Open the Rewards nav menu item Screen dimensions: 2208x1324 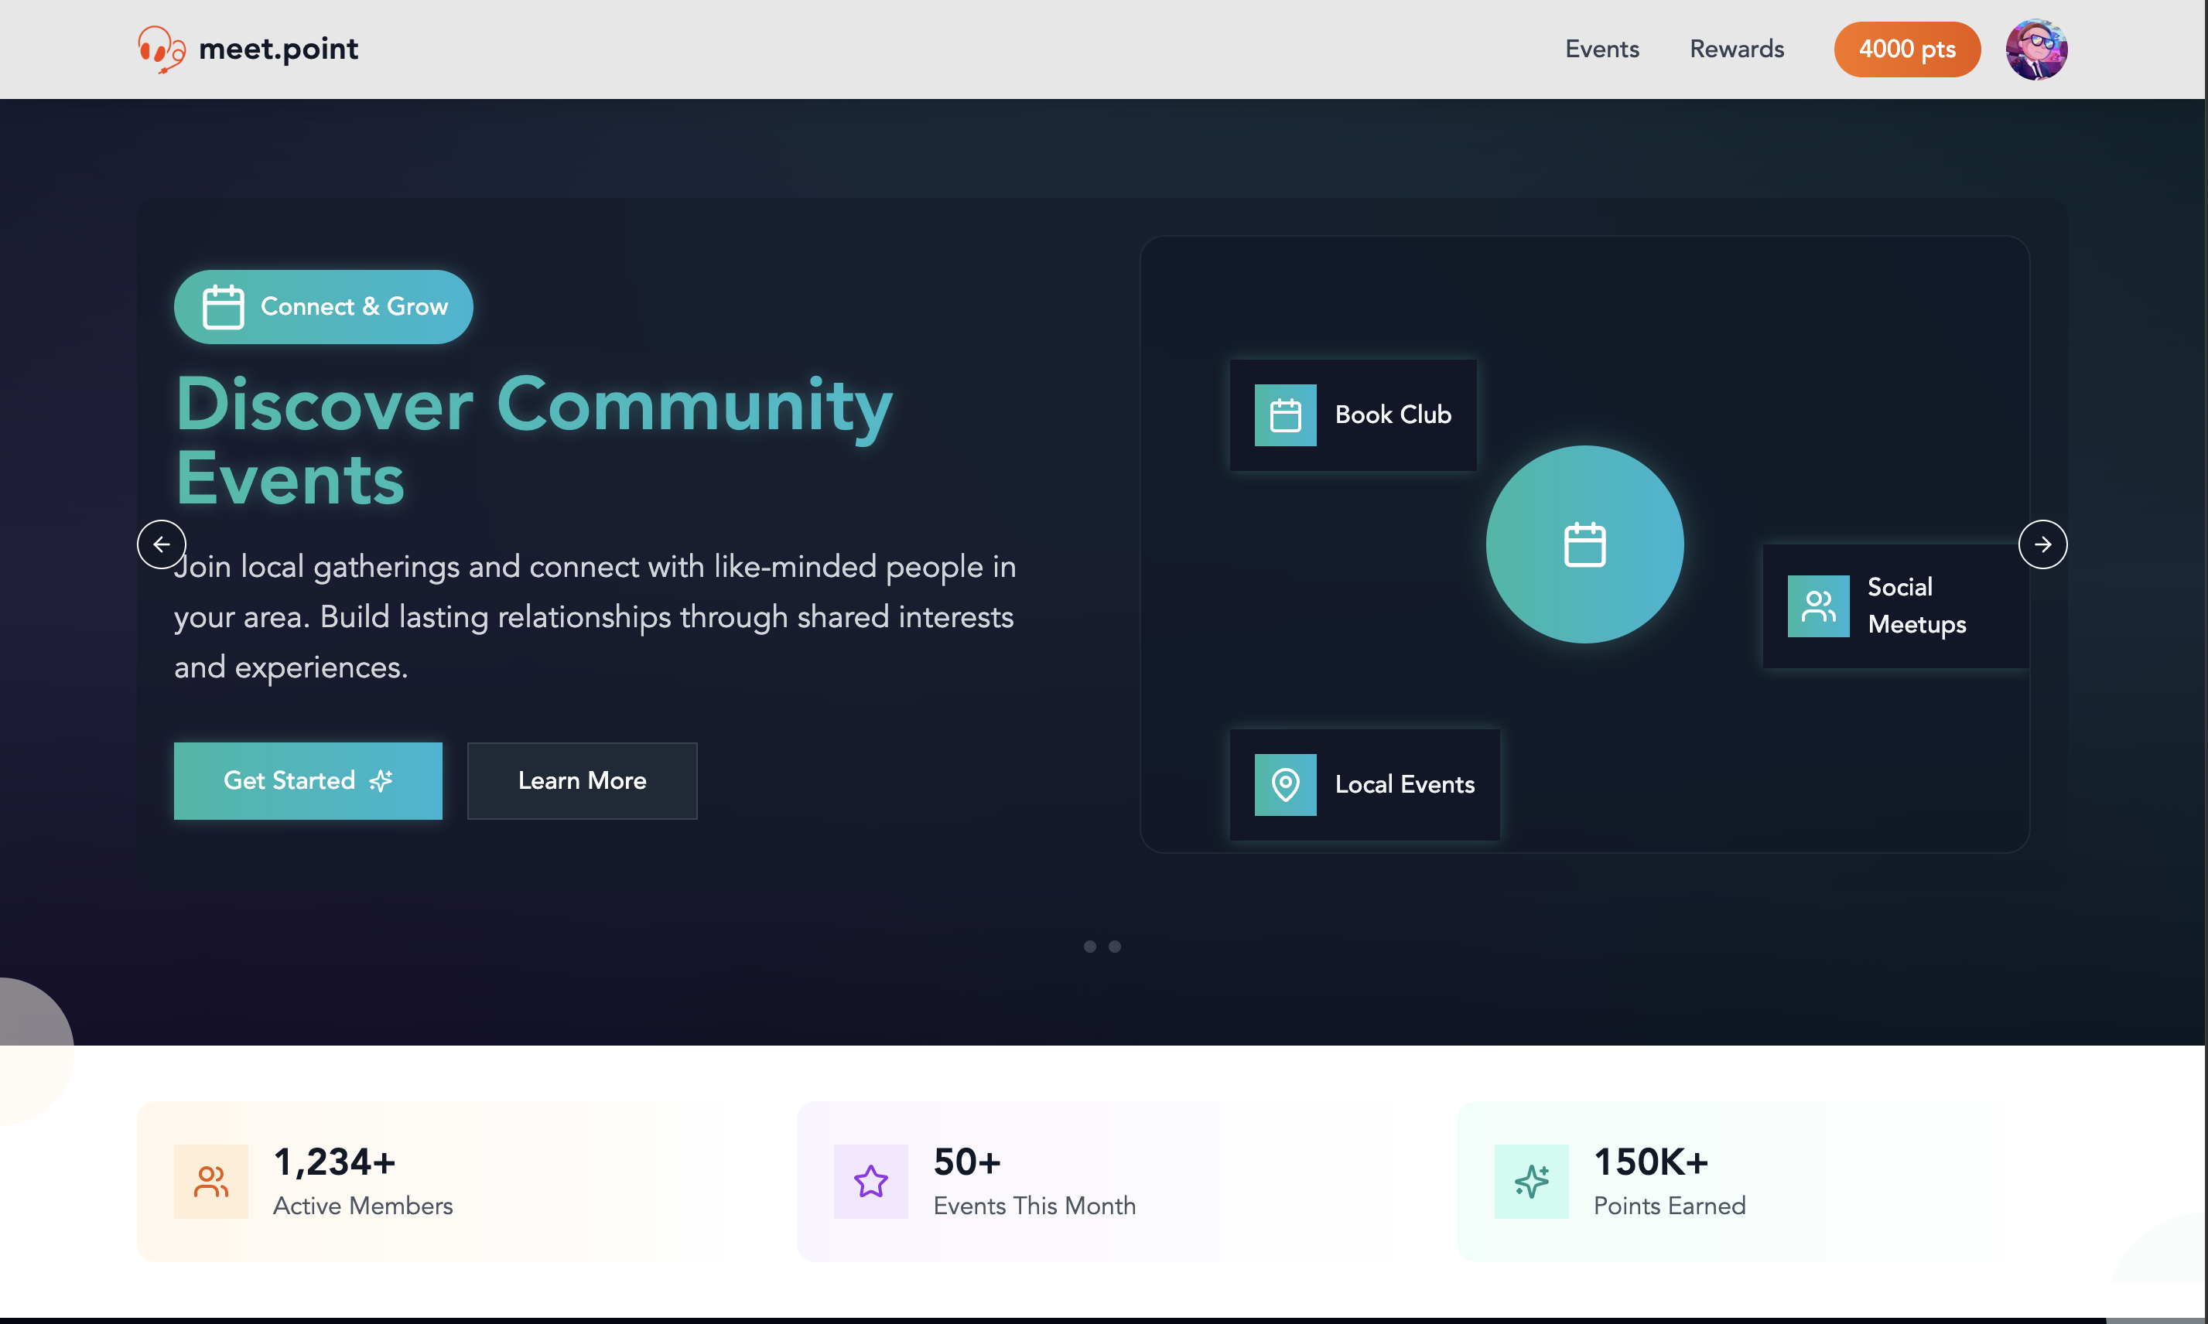click(1736, 49)
